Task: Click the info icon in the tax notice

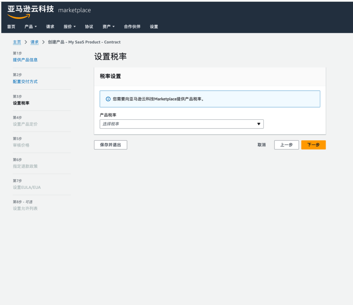Action: coord(108,99)
